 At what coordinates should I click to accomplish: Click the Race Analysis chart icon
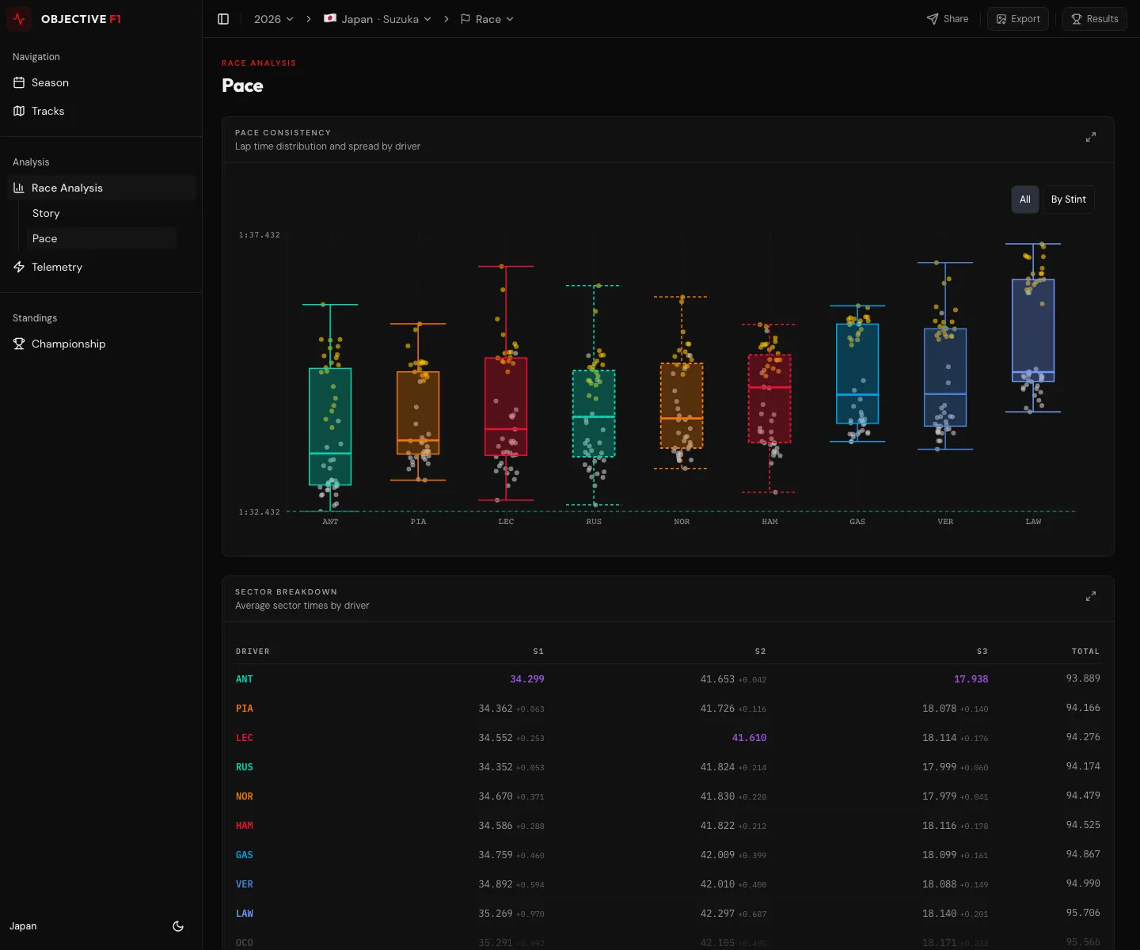coord(19,188)
